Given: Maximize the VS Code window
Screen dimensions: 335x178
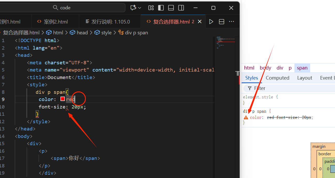Looking at the screenshot, I should click(213, 8).
